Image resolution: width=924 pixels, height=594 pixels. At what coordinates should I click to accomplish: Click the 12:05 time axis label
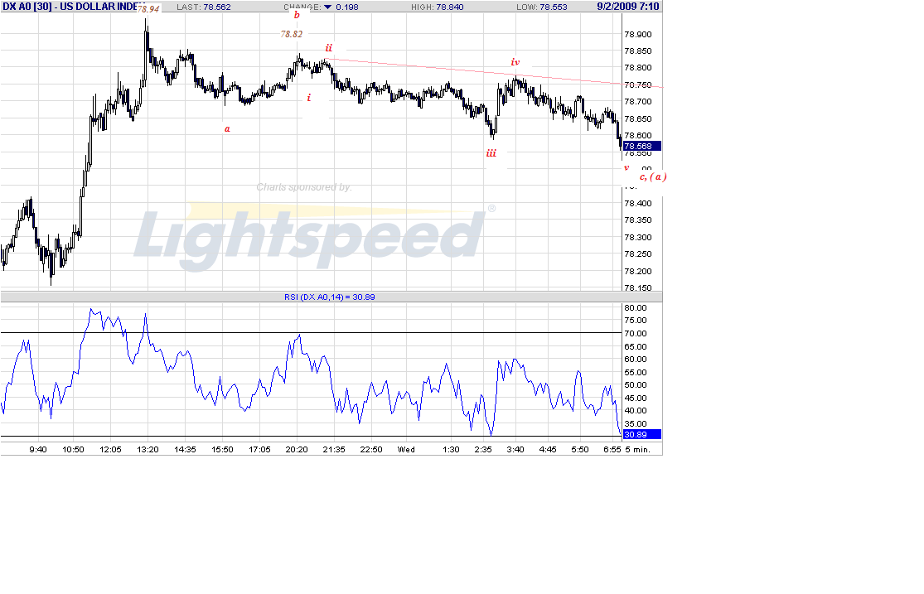point(110,449)
